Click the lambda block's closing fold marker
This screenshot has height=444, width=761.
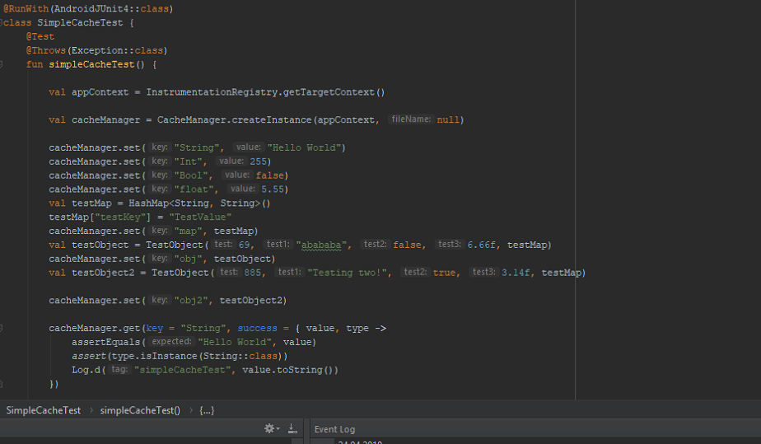[3, 384]
